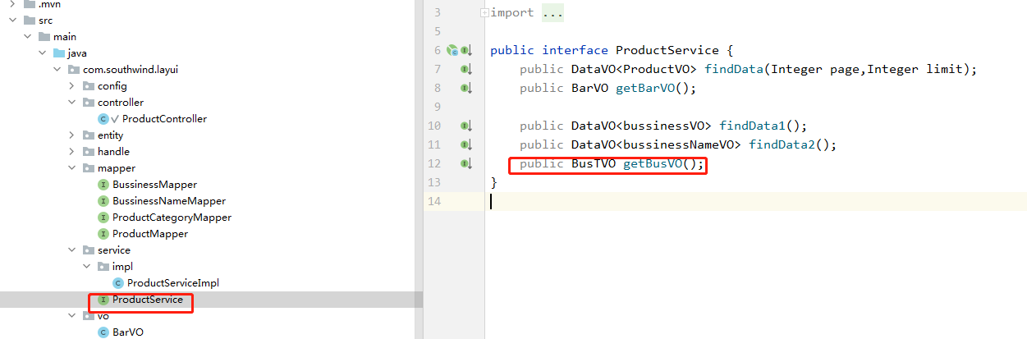Click the findData method name

[x=734, y=70]
